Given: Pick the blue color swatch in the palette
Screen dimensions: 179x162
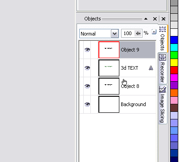Looking at the screenshot, I should (x=174, y=40).
